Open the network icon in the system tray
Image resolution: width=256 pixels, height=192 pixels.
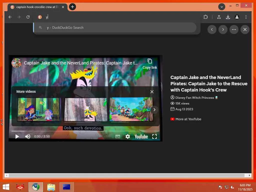[226, 187]
